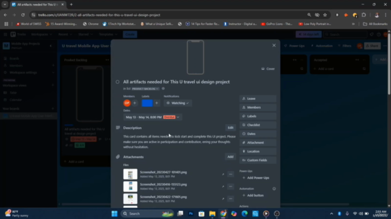This screenshot has height=219, width=391.
Task: Open Workspaces dropdown in Trello header
Action: (42, 34)
